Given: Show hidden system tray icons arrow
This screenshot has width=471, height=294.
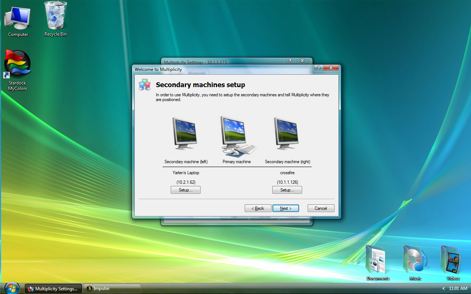Looking at the screenshot, I should pos(443,288).
